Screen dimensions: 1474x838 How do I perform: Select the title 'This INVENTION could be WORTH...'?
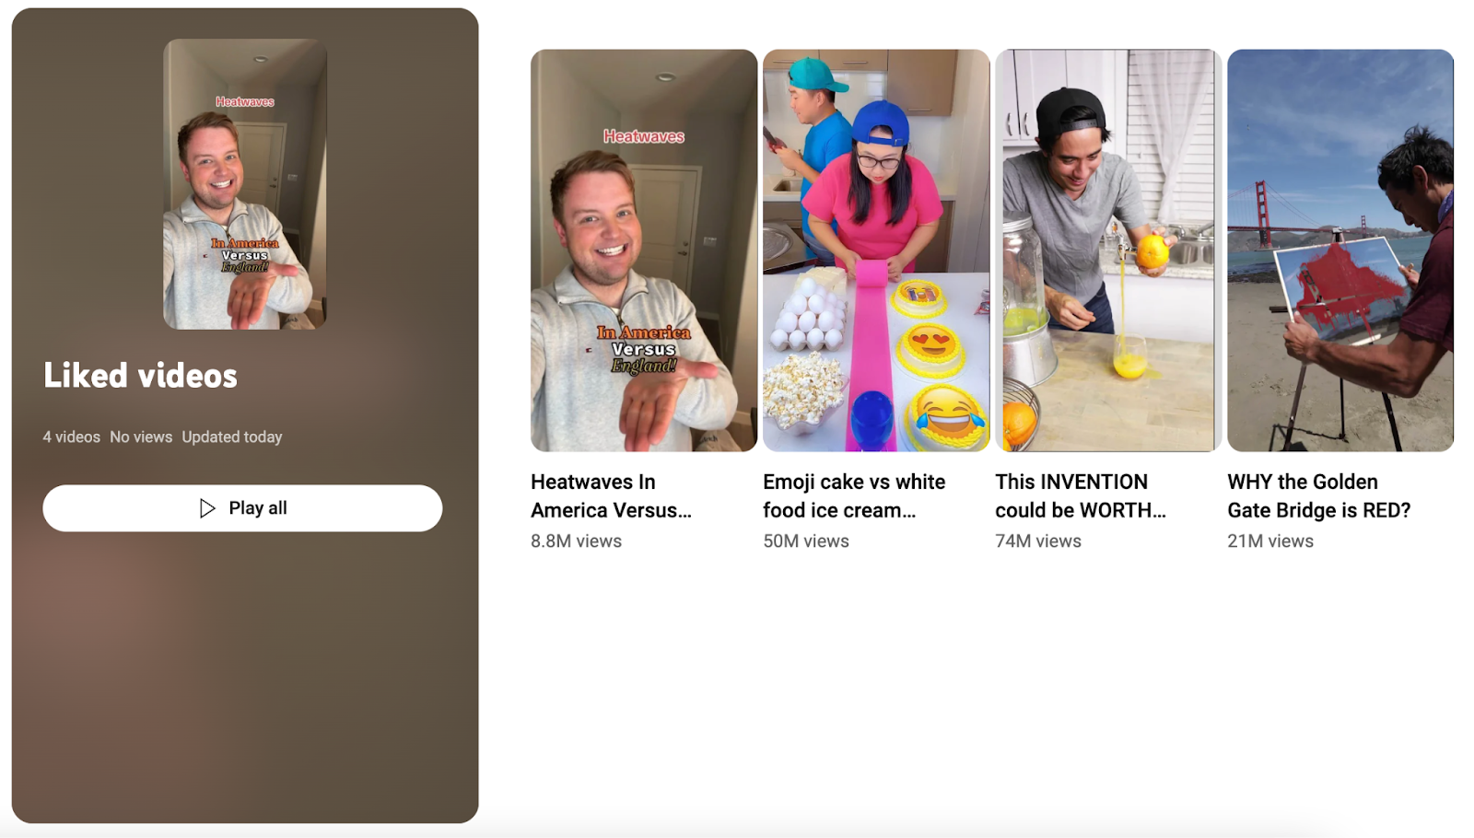(1081, 496)
